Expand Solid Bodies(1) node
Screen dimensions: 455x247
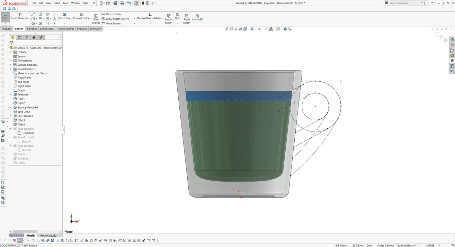[11, 69]
